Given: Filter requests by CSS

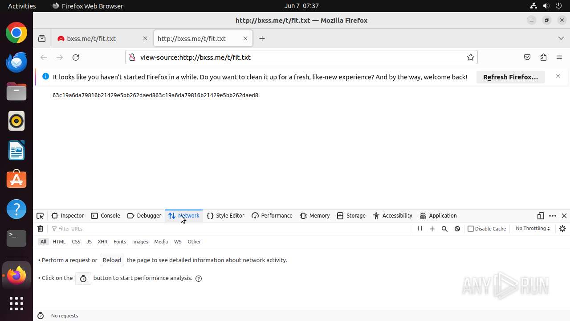Looking at the screenshot, I should coord(76,242).
